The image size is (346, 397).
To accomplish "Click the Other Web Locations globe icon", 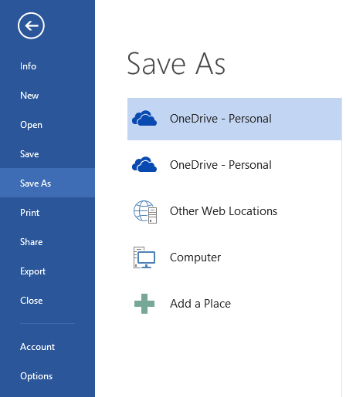I will click(145, 211).
